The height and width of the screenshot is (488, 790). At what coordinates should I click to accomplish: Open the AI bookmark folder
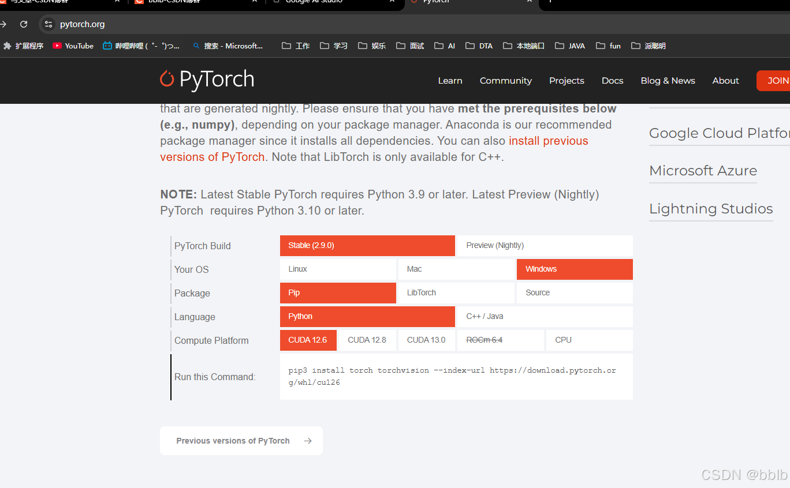point(445,46)
